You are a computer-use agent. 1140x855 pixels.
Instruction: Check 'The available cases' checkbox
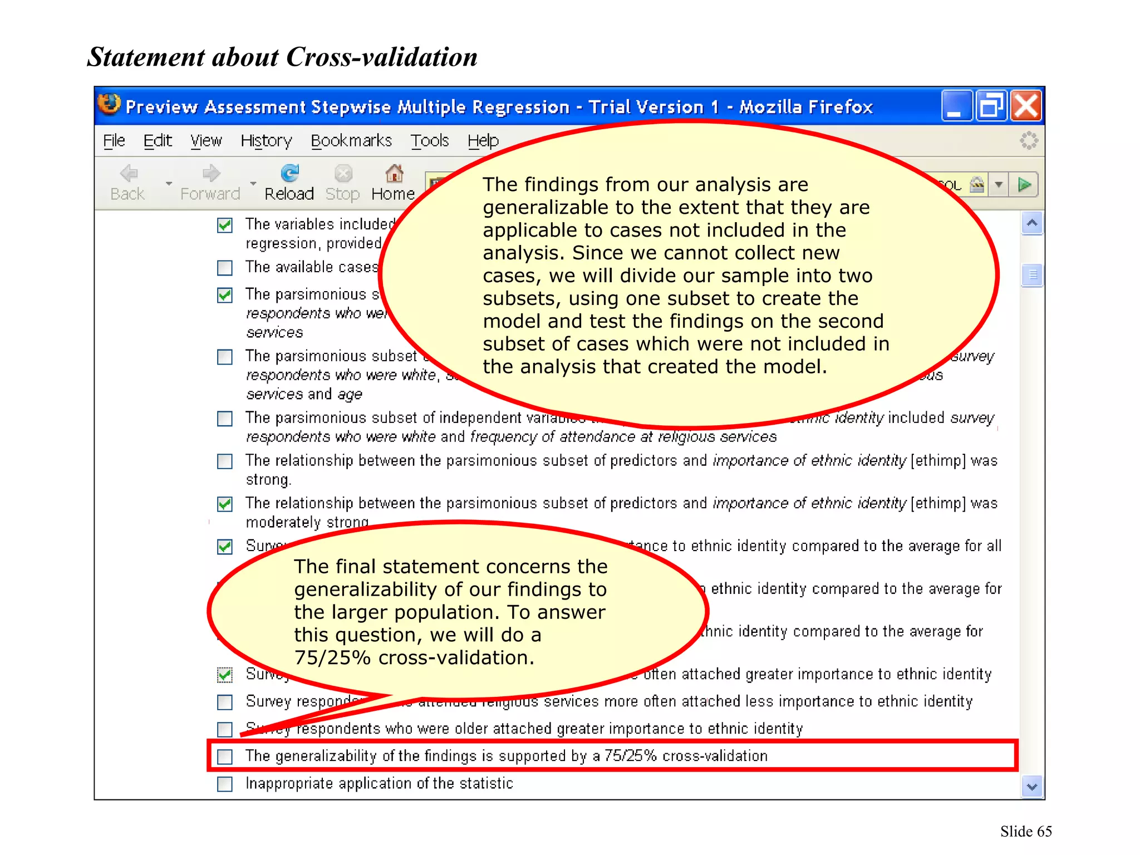pyautogui.click(x=225, y=268)
